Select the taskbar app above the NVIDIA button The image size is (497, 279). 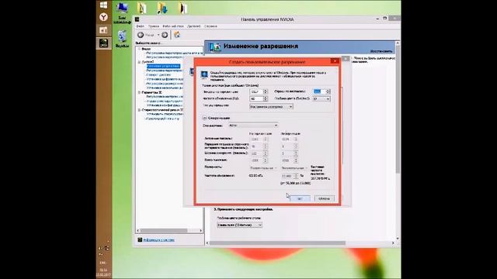coord(103,30)
